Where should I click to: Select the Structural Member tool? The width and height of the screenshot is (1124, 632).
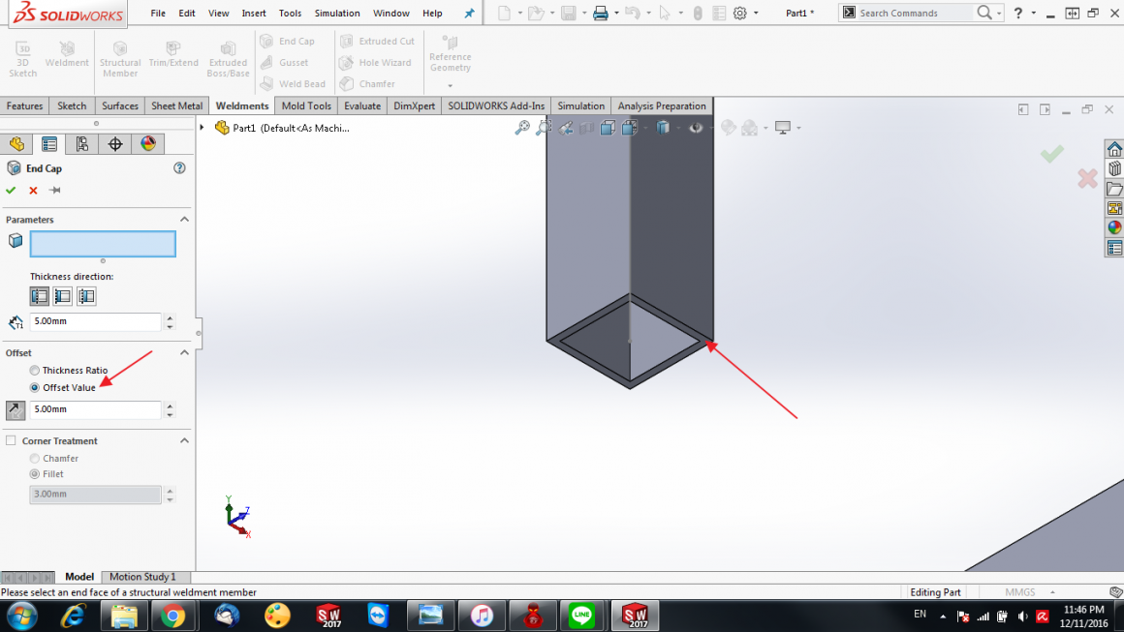point(119,60)
